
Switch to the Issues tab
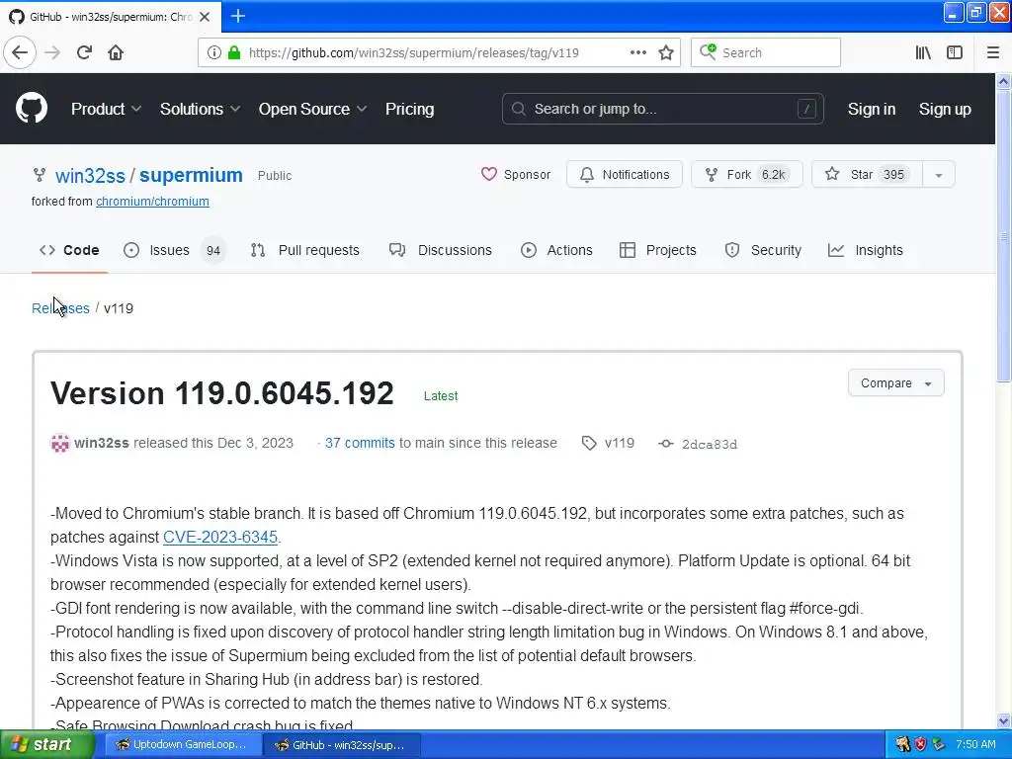coord(174,250)
